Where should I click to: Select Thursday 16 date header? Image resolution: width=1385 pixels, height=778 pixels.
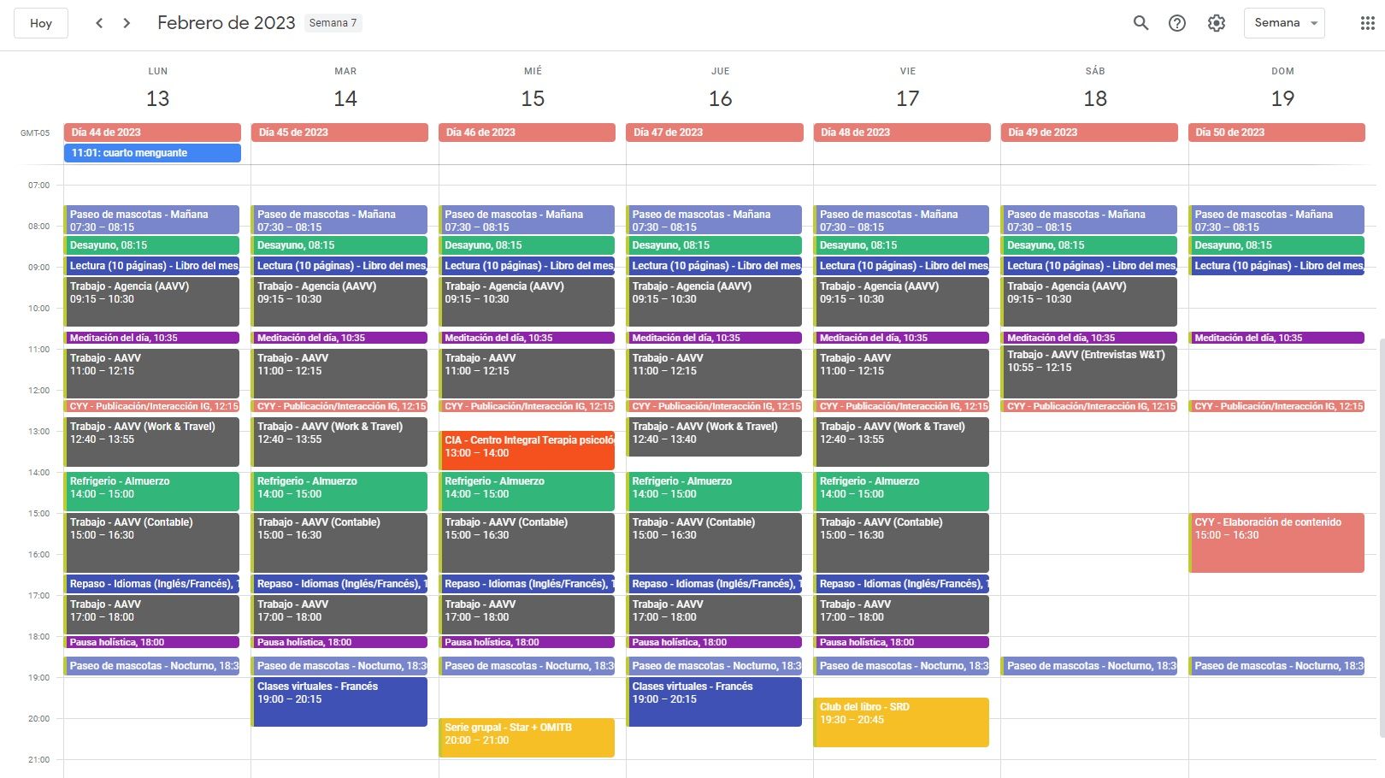click(720, 98)
